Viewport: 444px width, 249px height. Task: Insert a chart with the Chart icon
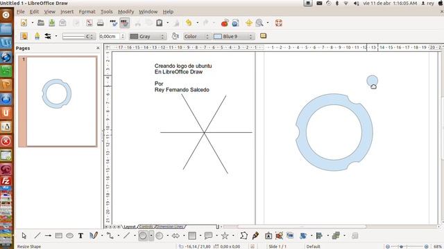[225, 23]
